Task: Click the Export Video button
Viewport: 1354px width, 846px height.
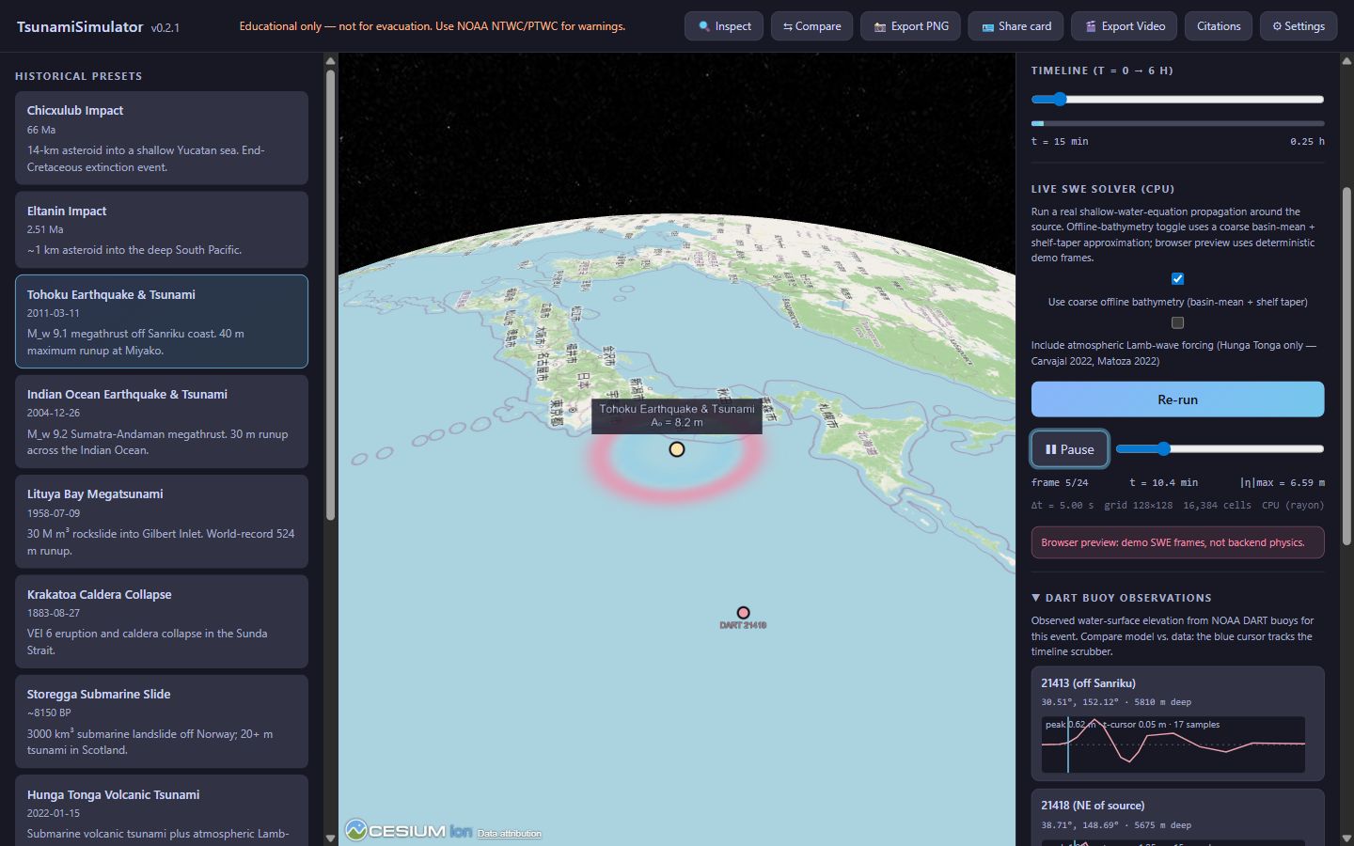Action: point(1124,26)
